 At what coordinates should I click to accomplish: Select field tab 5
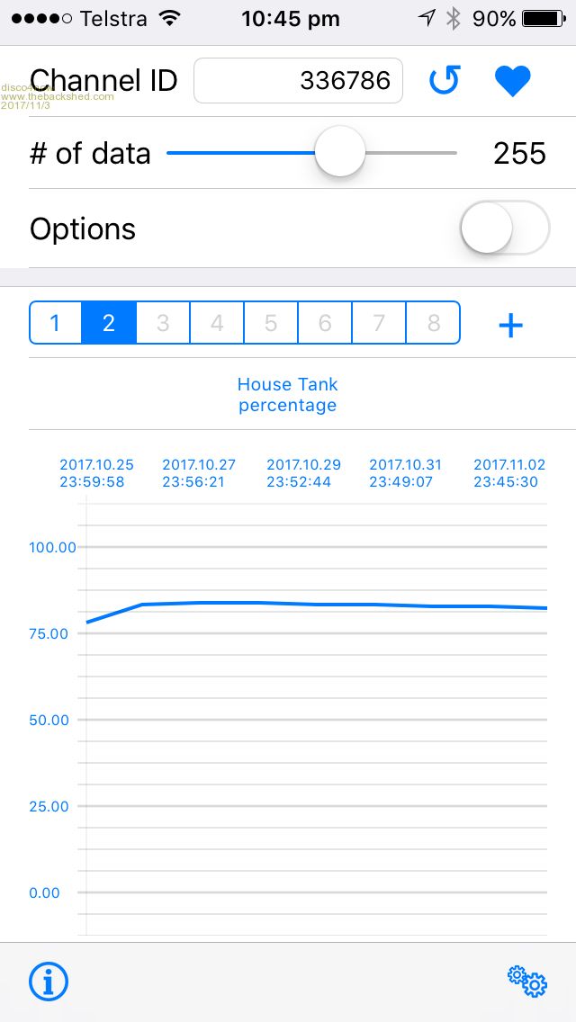(x=271, y=323)
